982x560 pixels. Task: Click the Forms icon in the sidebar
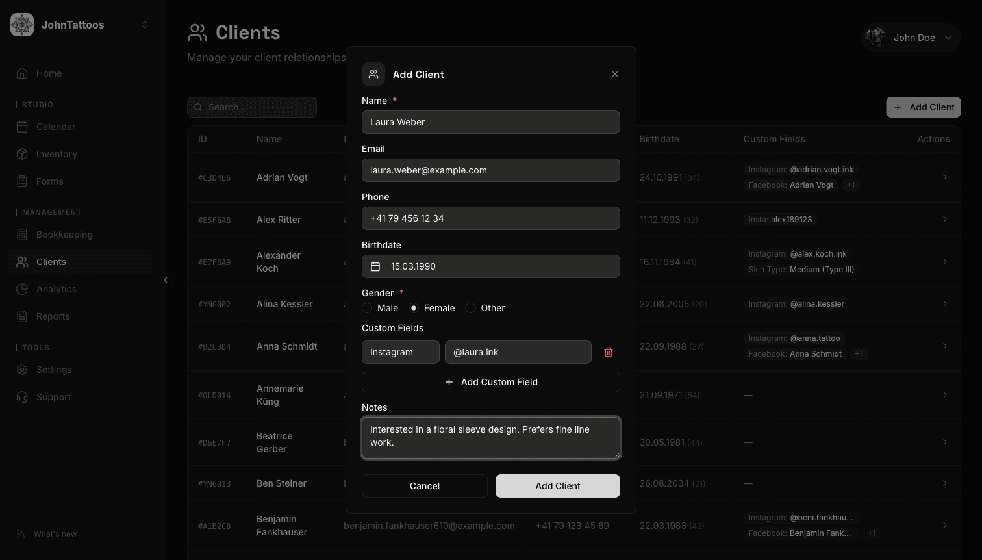[22, 181]
